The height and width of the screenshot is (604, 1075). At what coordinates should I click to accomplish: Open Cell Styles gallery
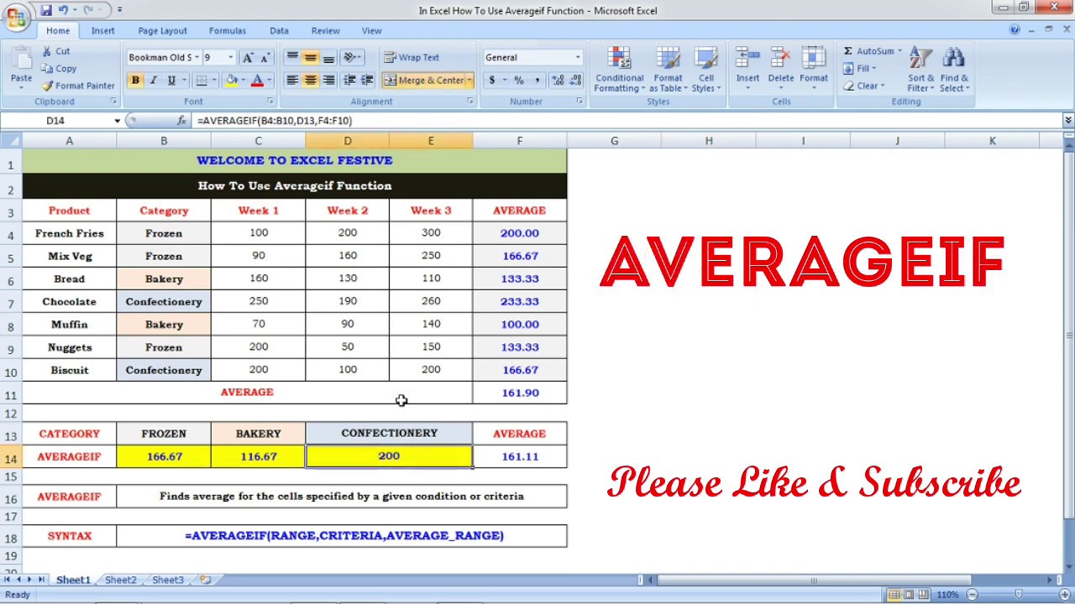click(x=706, y=70)
